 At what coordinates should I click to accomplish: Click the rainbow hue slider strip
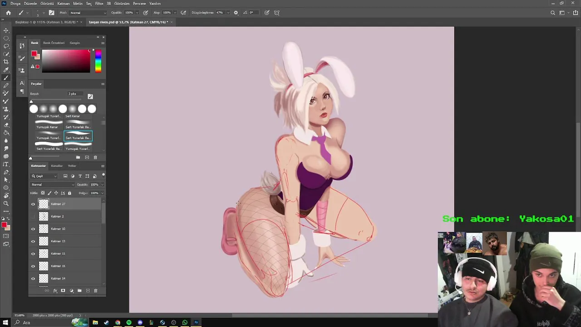[98, 61]
